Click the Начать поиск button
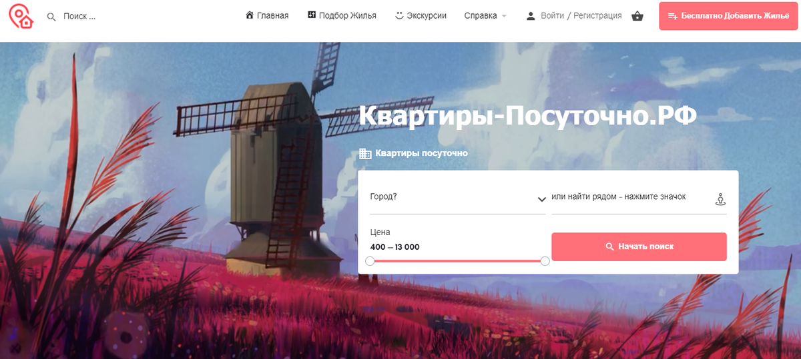Screen dimensions: 801x359 (x=639, y=246)
